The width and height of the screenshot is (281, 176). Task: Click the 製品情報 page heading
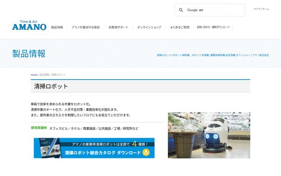(29, 54)
